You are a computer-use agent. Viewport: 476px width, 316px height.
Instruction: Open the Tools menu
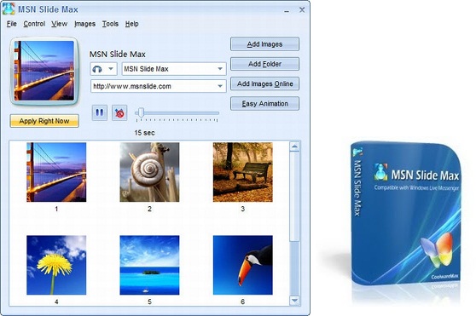(x=110, y=24)
